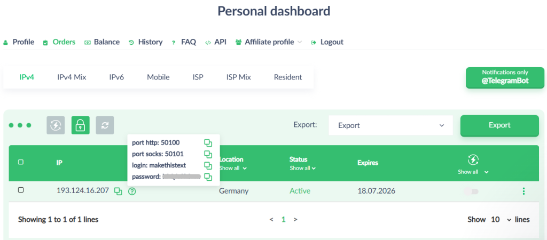This screenshot has width=547, height=240.
Task: Click the Notifications only @TelegramBot button
Action: coord(505,77)
